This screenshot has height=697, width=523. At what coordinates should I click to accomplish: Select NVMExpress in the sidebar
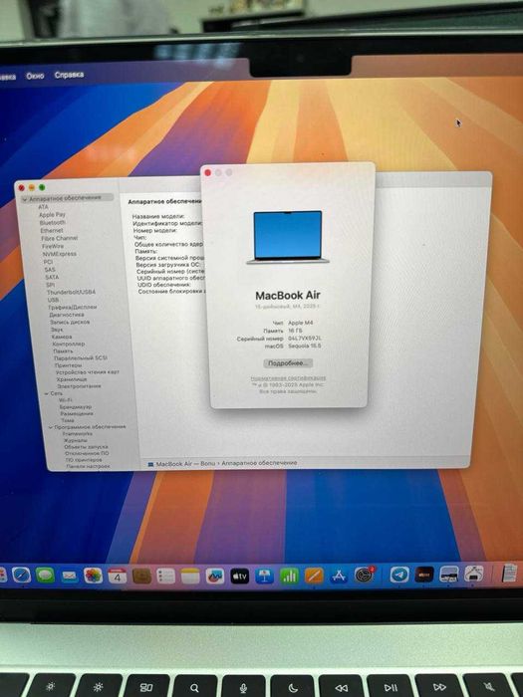point(60,254)
